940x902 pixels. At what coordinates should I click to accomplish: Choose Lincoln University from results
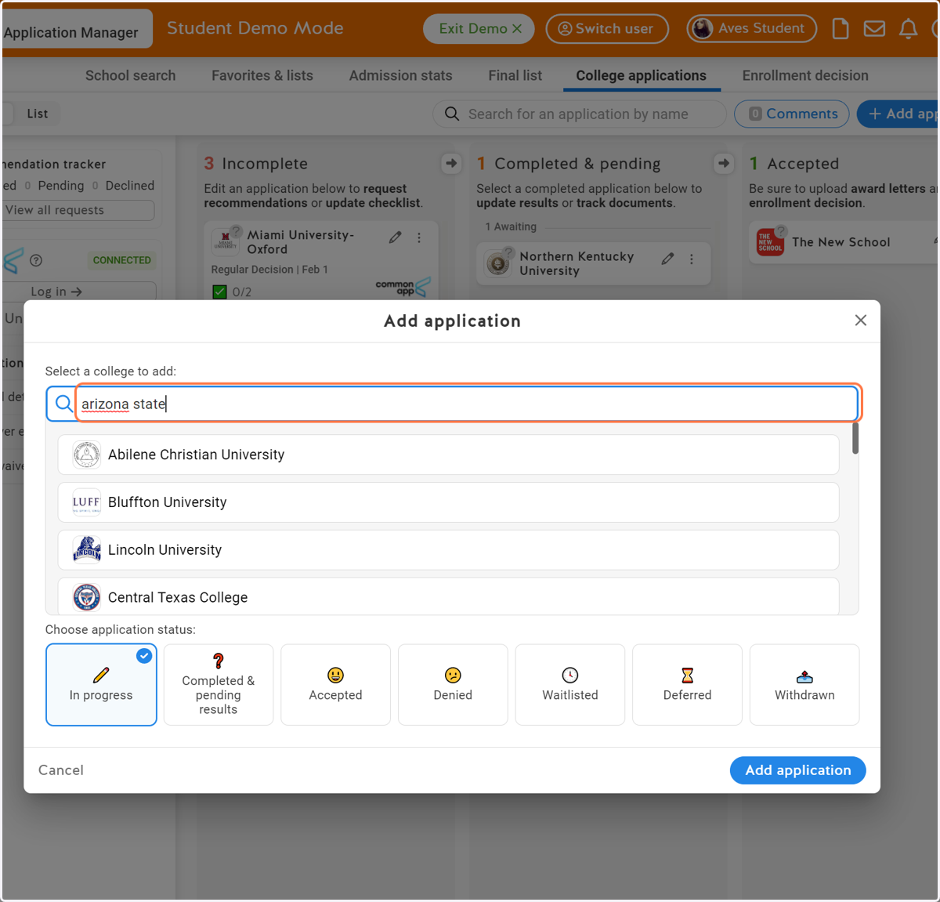coord(448,550)
